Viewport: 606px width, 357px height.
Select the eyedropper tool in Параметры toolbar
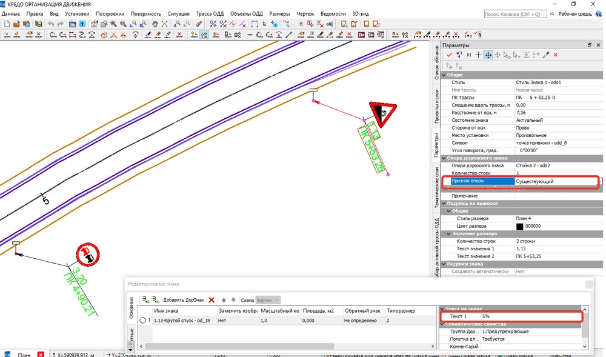coord(546,55)
